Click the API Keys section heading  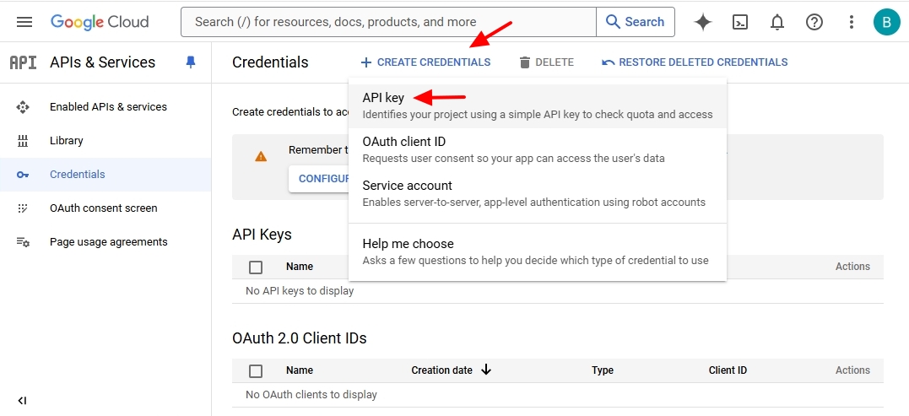point(262,235)
